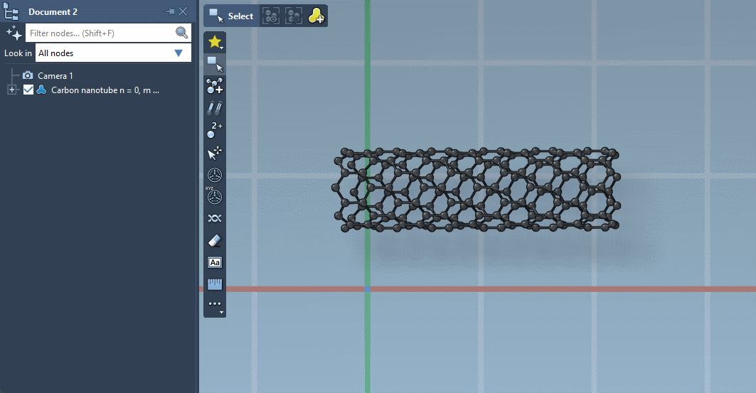This screenshot has width=756, height=393.
Task: Select the twisted ribbon tool icon
Action: [x=215, y=219]
